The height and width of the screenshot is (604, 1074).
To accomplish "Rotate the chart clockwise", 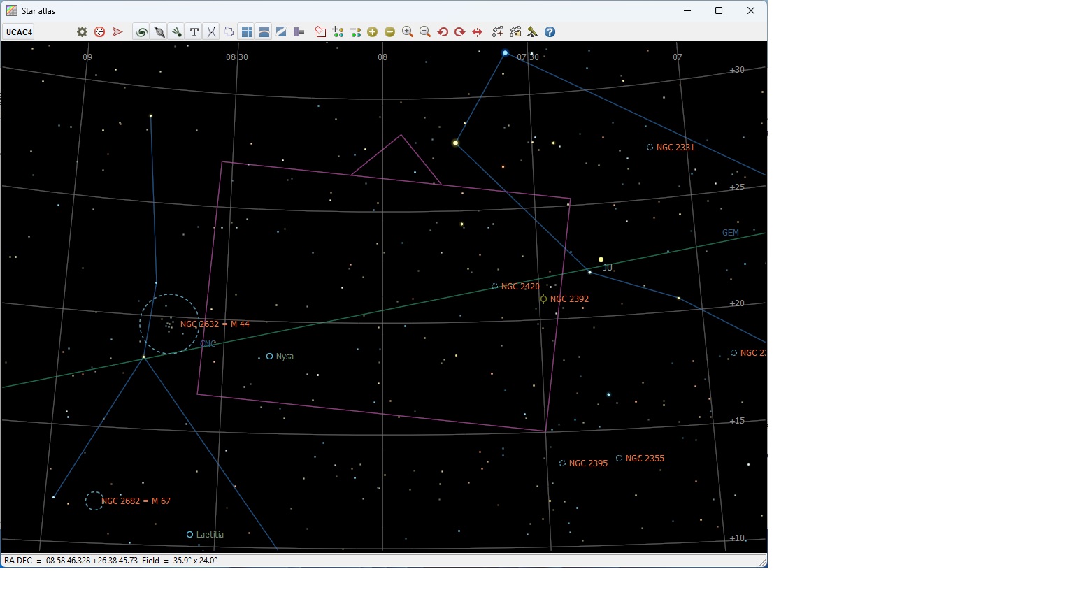I will [x=460, y=32].
